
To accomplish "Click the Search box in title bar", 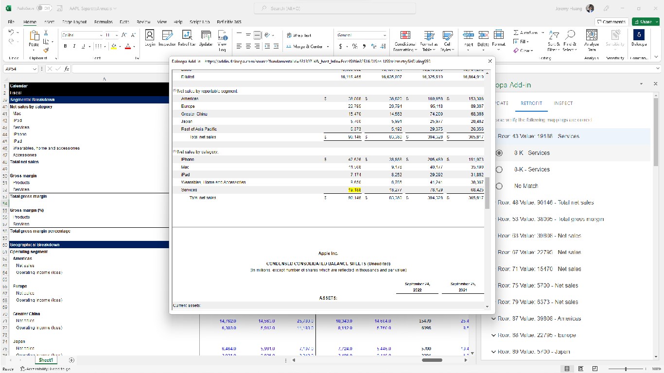I will point(334,8).
